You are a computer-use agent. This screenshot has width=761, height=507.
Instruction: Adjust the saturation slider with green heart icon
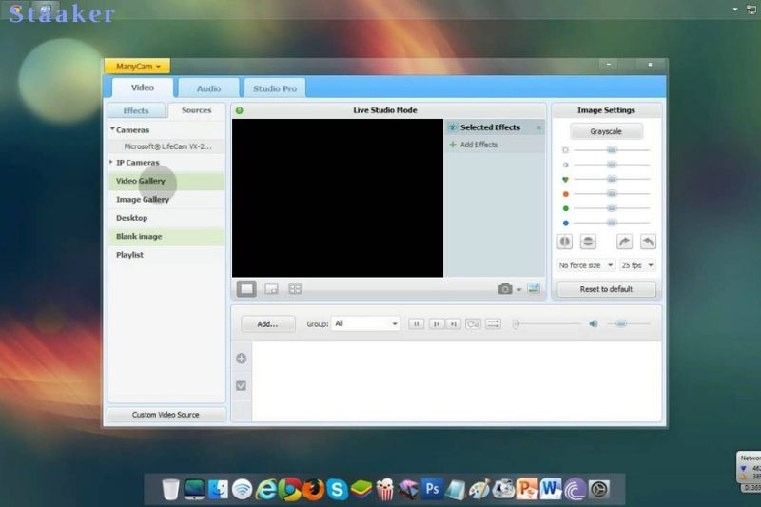(x=612, y=180)
